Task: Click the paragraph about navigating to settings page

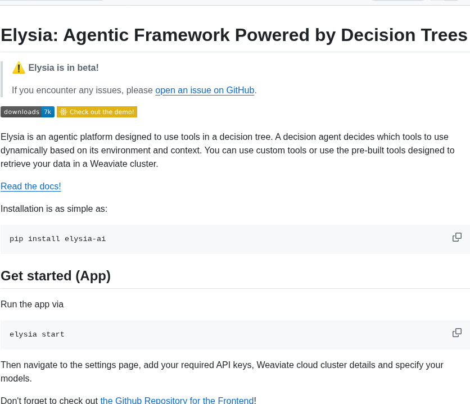Action: click(x=222, y=371)
